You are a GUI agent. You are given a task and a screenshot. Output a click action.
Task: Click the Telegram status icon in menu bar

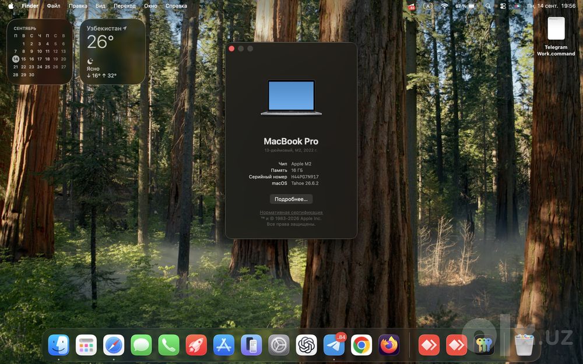pos(412,6)
